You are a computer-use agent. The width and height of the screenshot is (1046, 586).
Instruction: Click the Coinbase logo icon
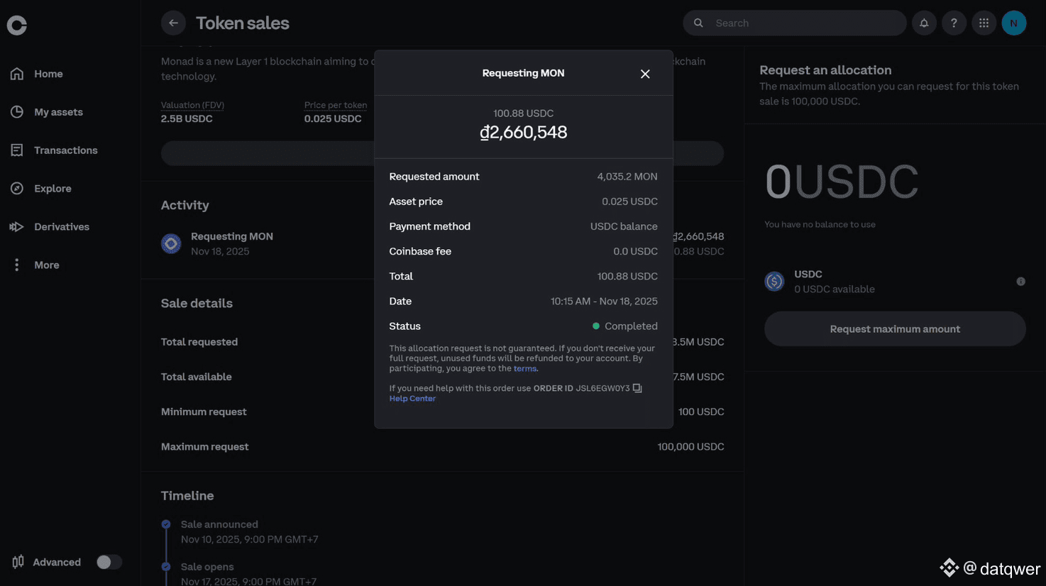click(17, 26)
